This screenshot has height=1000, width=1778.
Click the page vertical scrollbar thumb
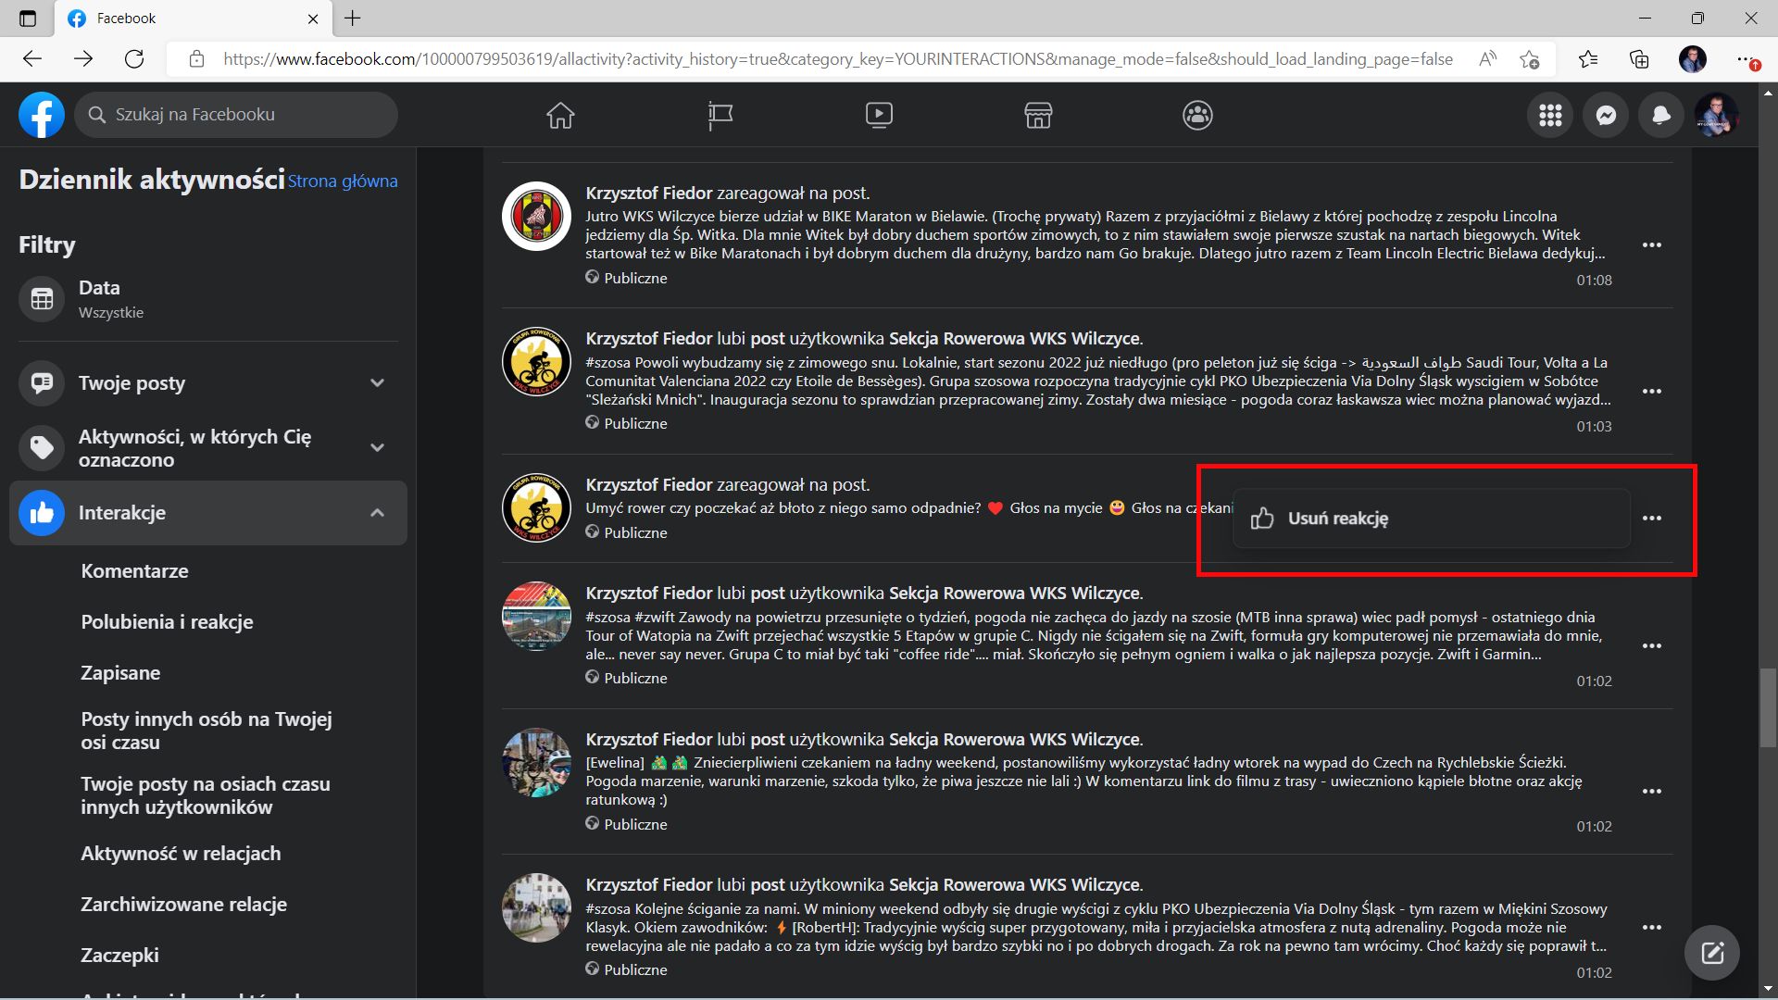1767,708
